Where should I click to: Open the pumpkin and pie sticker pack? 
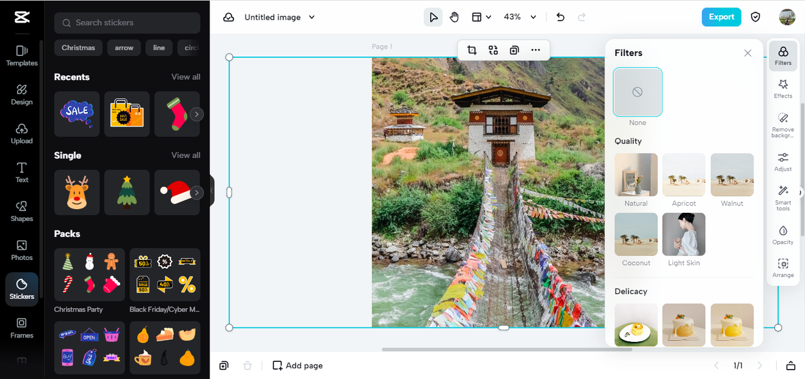(x=165, y=347)
